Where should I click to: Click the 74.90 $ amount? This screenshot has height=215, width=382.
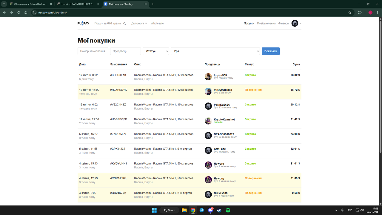point(295,134)
